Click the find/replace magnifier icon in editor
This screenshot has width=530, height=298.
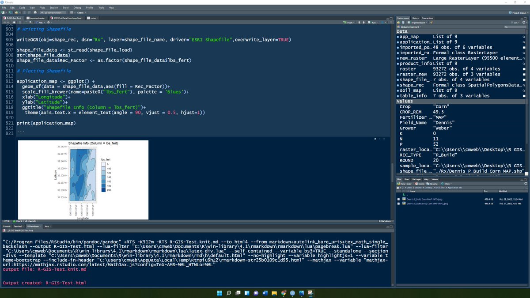pos(30,23)
